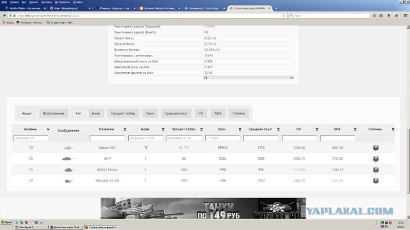Image resolution: width=410 pixels, height=230 pixels.
Task: Click the ИС-7 tank thumbnail
Action: pos(69,158)
